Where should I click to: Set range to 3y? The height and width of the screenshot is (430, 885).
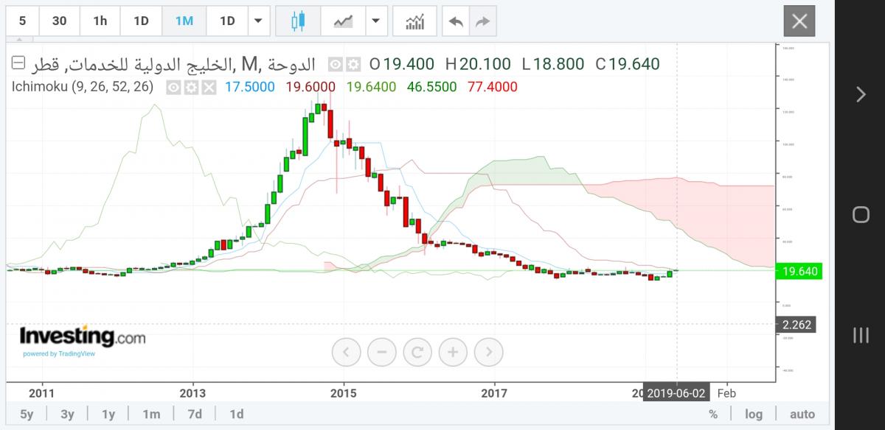67,415
